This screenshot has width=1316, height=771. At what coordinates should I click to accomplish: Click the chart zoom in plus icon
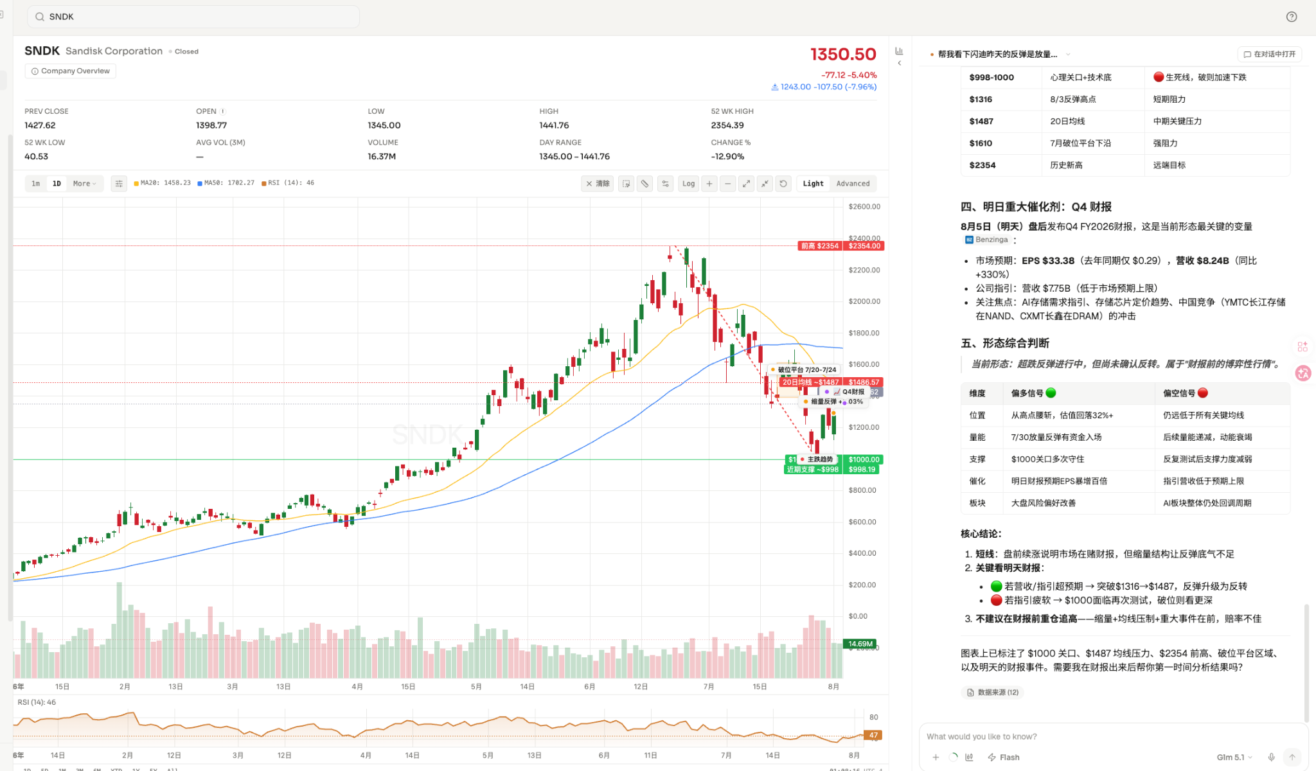tap(709, 184)
